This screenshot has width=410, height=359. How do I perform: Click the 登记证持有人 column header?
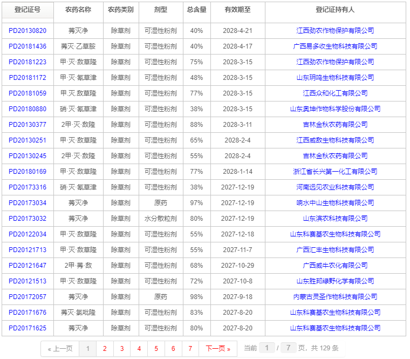click(335, 10)
